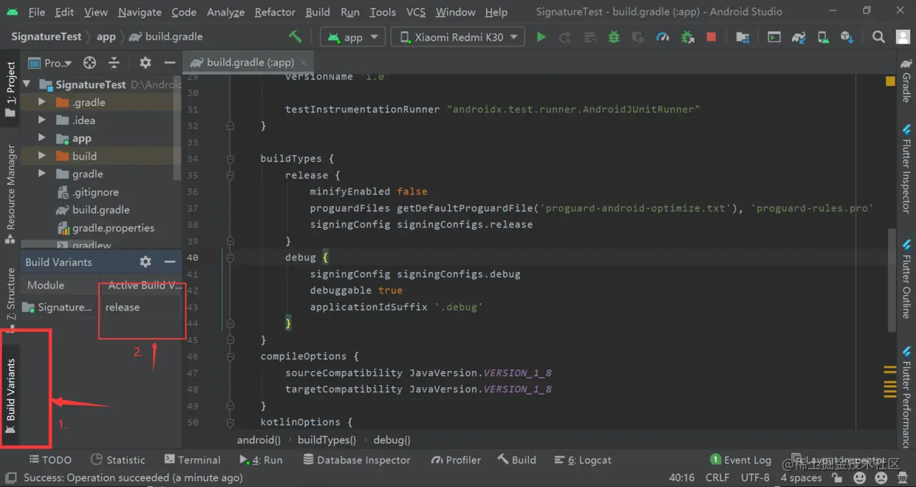Open the Build menu
Screen dimensions: 916x487
click(318, 12)
